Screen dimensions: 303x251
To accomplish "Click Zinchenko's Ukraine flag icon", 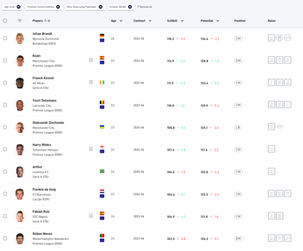I will [102, 127].
